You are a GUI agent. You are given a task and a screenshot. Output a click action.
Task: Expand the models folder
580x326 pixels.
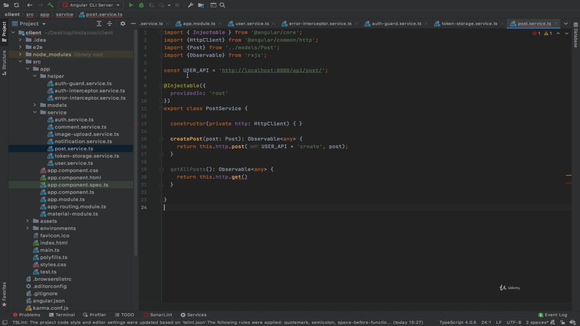[35, 105]
